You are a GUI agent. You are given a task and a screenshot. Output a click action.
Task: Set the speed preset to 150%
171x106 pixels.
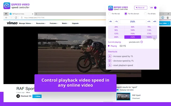click(133, 34)
